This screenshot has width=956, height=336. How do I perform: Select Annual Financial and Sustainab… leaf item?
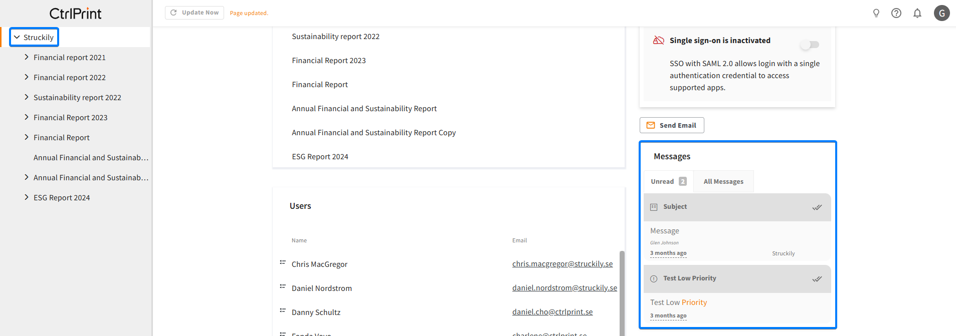click(x=91, y=157)
